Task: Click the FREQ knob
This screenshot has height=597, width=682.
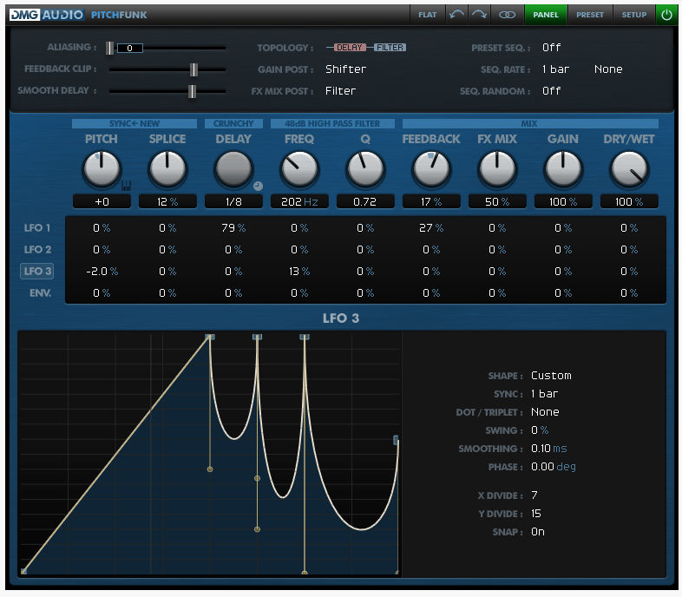Action: tap(299, 169)
